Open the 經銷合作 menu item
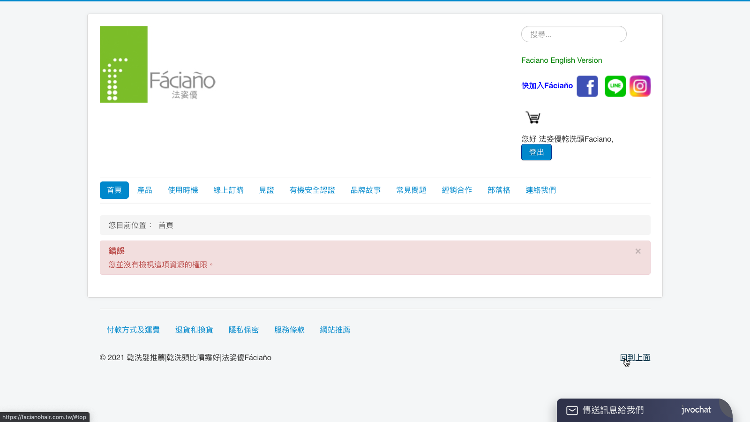Image resolution: width=750 pixels, height=422 pixels. point(457,190)
